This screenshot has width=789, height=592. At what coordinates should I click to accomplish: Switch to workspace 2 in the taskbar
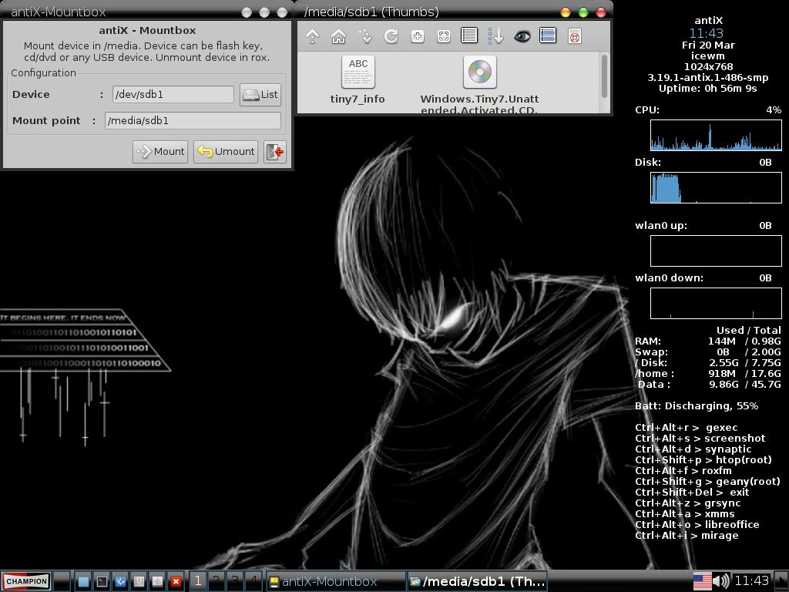(x=216, y=580)
